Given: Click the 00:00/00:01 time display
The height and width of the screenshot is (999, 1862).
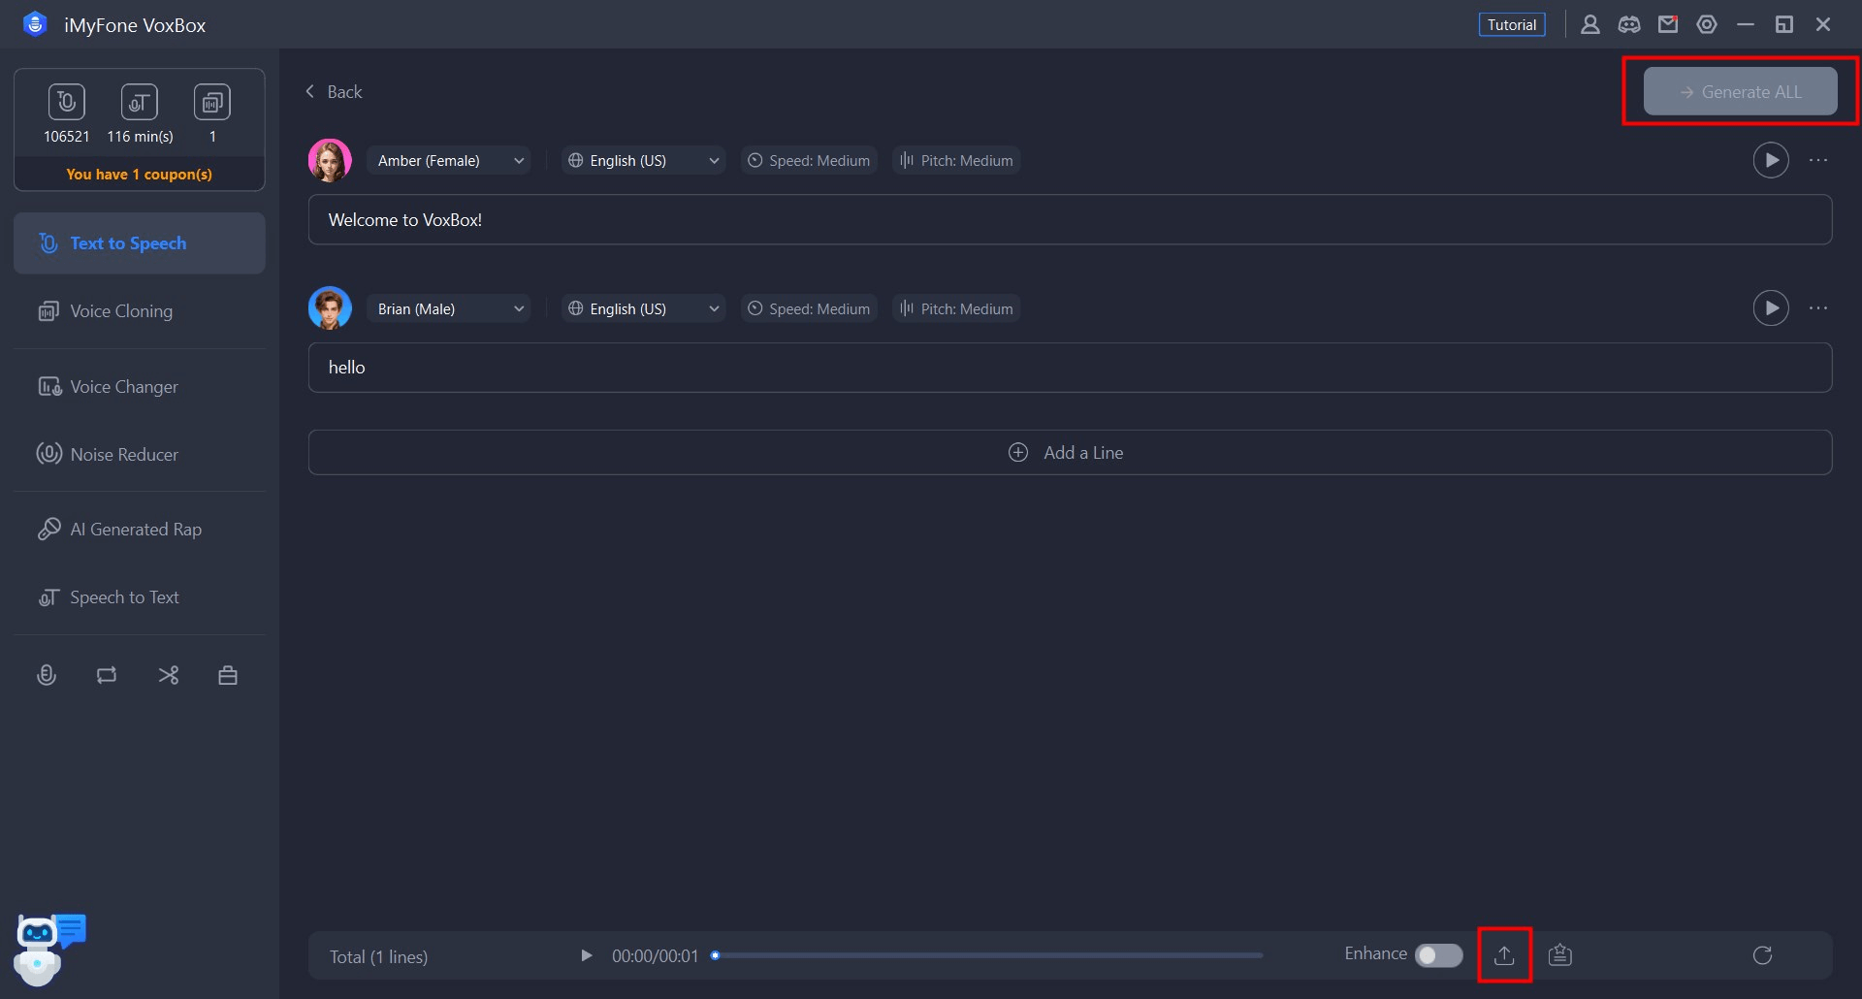Looking at the screenshot, I should pos(655,956).
